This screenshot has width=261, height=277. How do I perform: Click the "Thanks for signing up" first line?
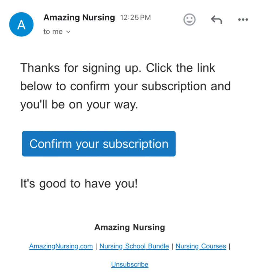[x=118, y=67]
